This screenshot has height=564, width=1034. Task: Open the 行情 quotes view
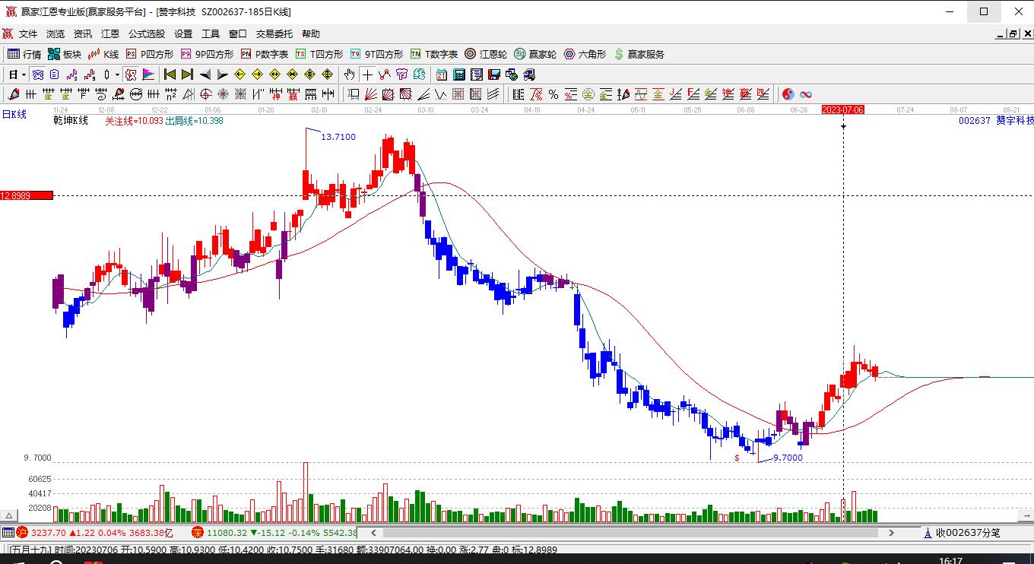point(24,54)
